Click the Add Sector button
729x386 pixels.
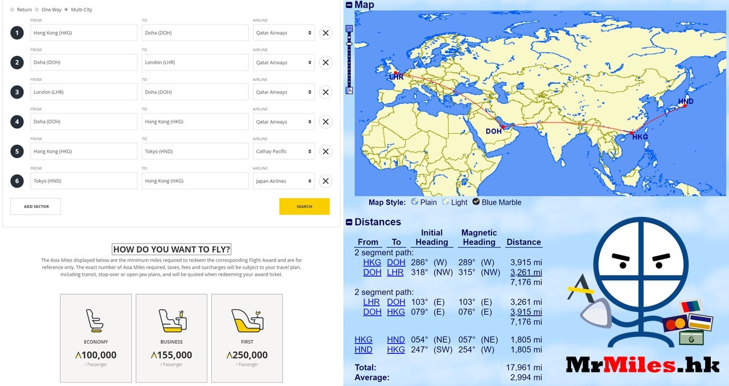35,207
